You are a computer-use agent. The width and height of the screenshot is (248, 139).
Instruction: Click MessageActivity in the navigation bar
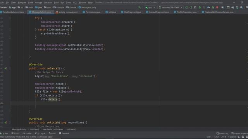[x=87, y=7]
